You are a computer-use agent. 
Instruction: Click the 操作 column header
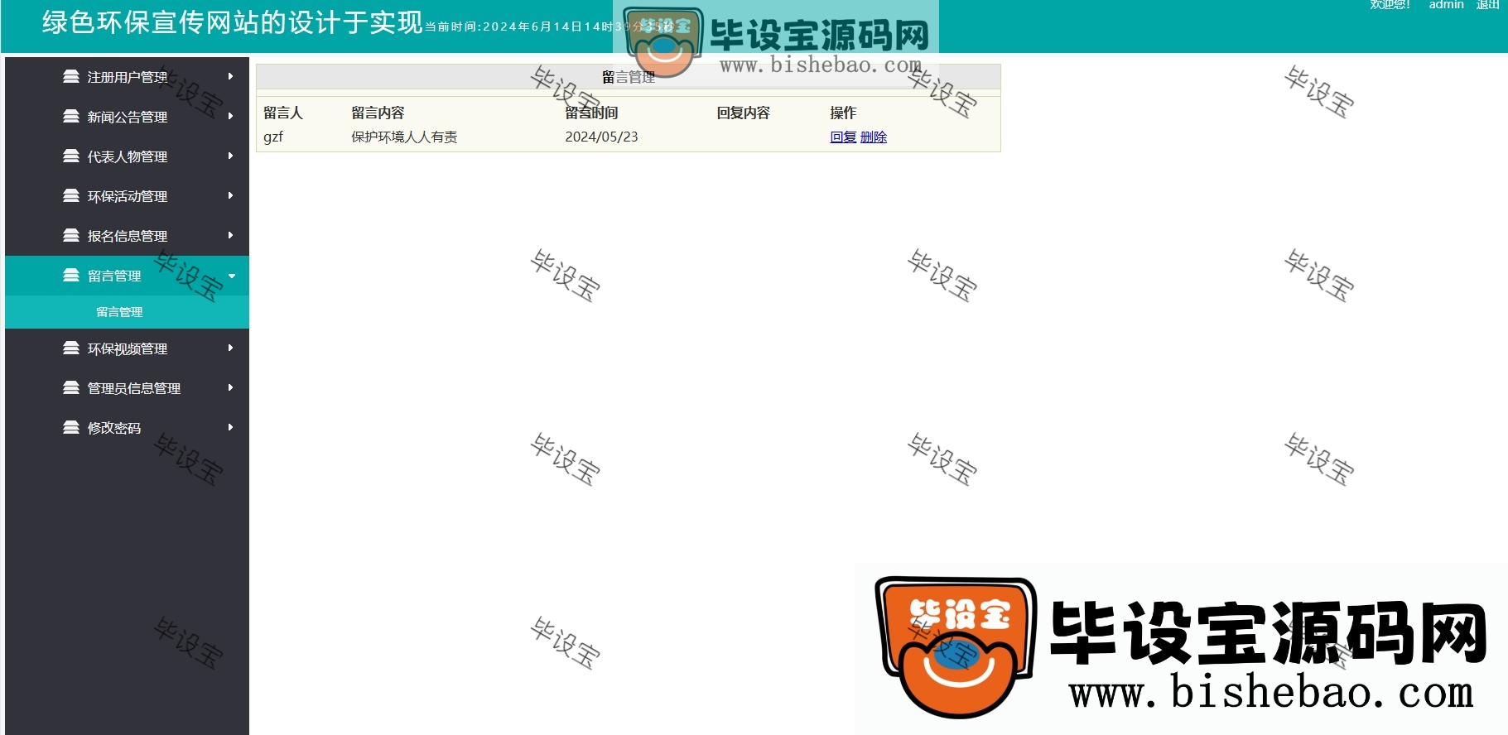(x=843, y=113)
